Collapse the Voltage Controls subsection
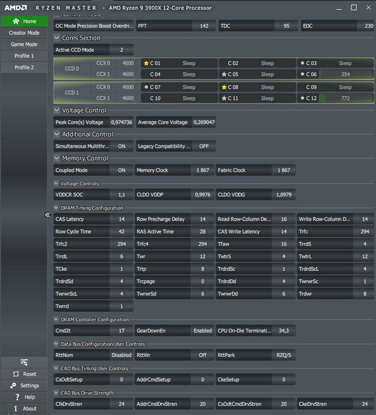Viewport: 376px width, 415px height. [56, 183]
